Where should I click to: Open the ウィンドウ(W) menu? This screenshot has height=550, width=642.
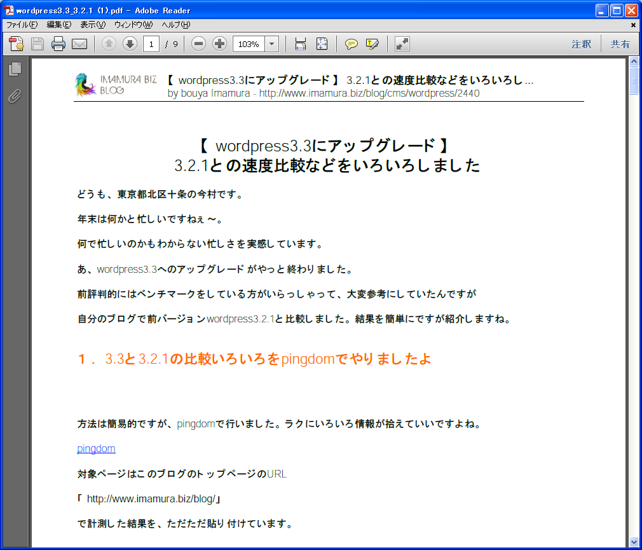pos(133,25)
